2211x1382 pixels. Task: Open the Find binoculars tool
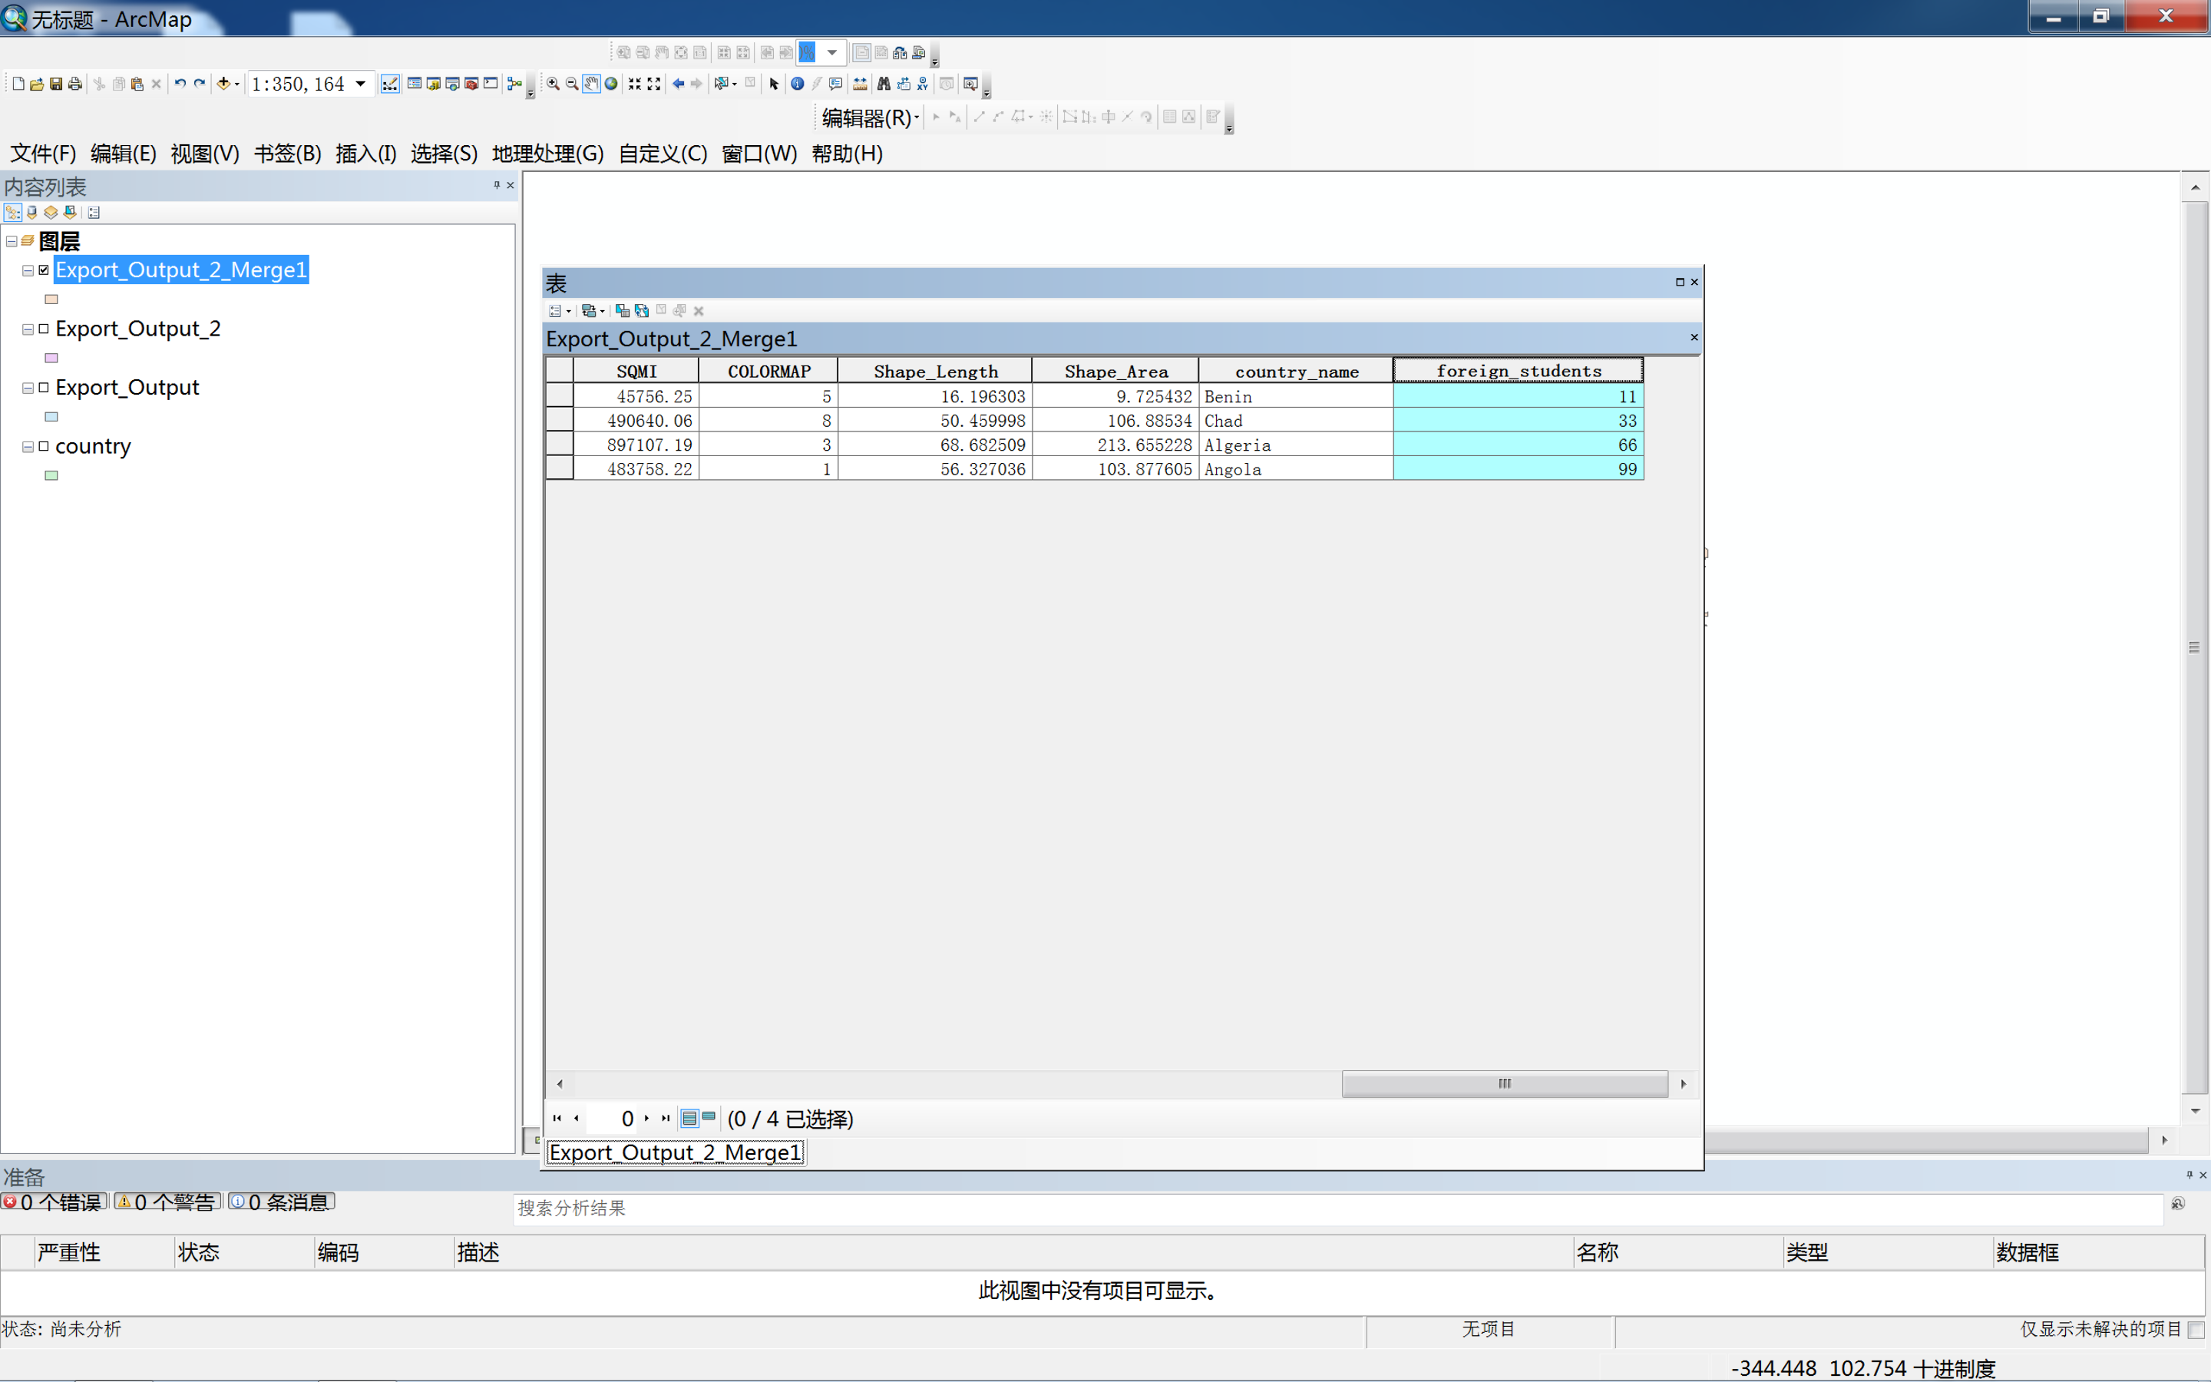click(884, 84)
